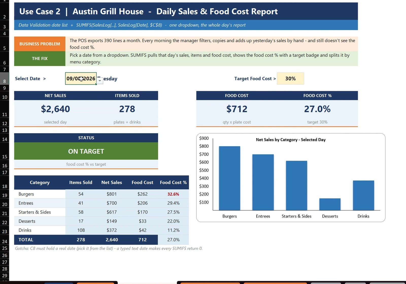This screenshot has height=284, width=406.
Task: Click the Drinks bar in the chart
Action: 363,195
